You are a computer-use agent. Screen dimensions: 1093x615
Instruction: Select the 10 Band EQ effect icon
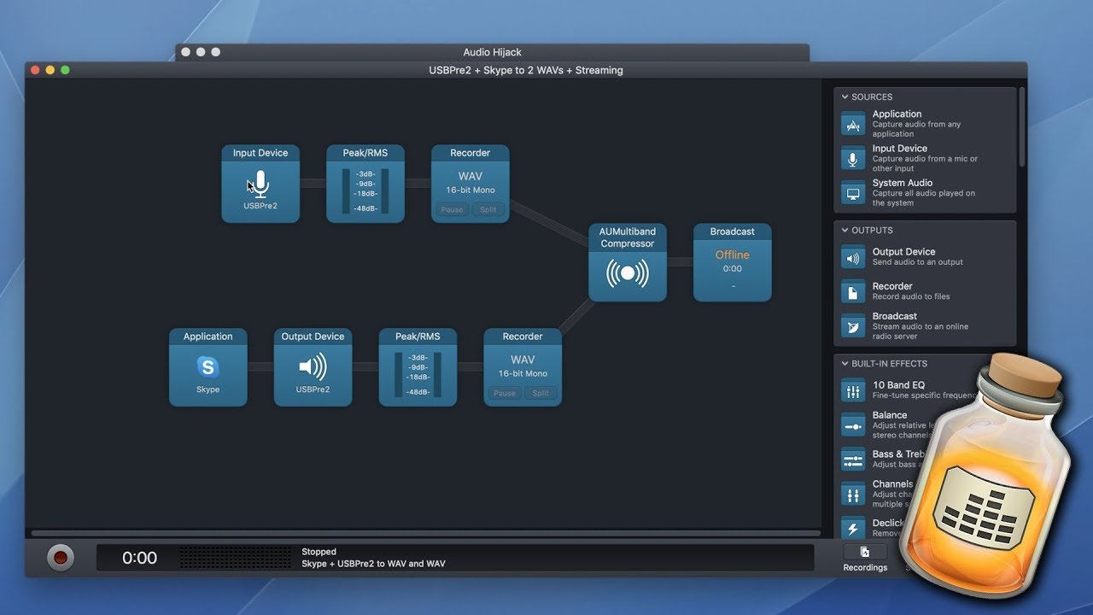pos(853,390)
